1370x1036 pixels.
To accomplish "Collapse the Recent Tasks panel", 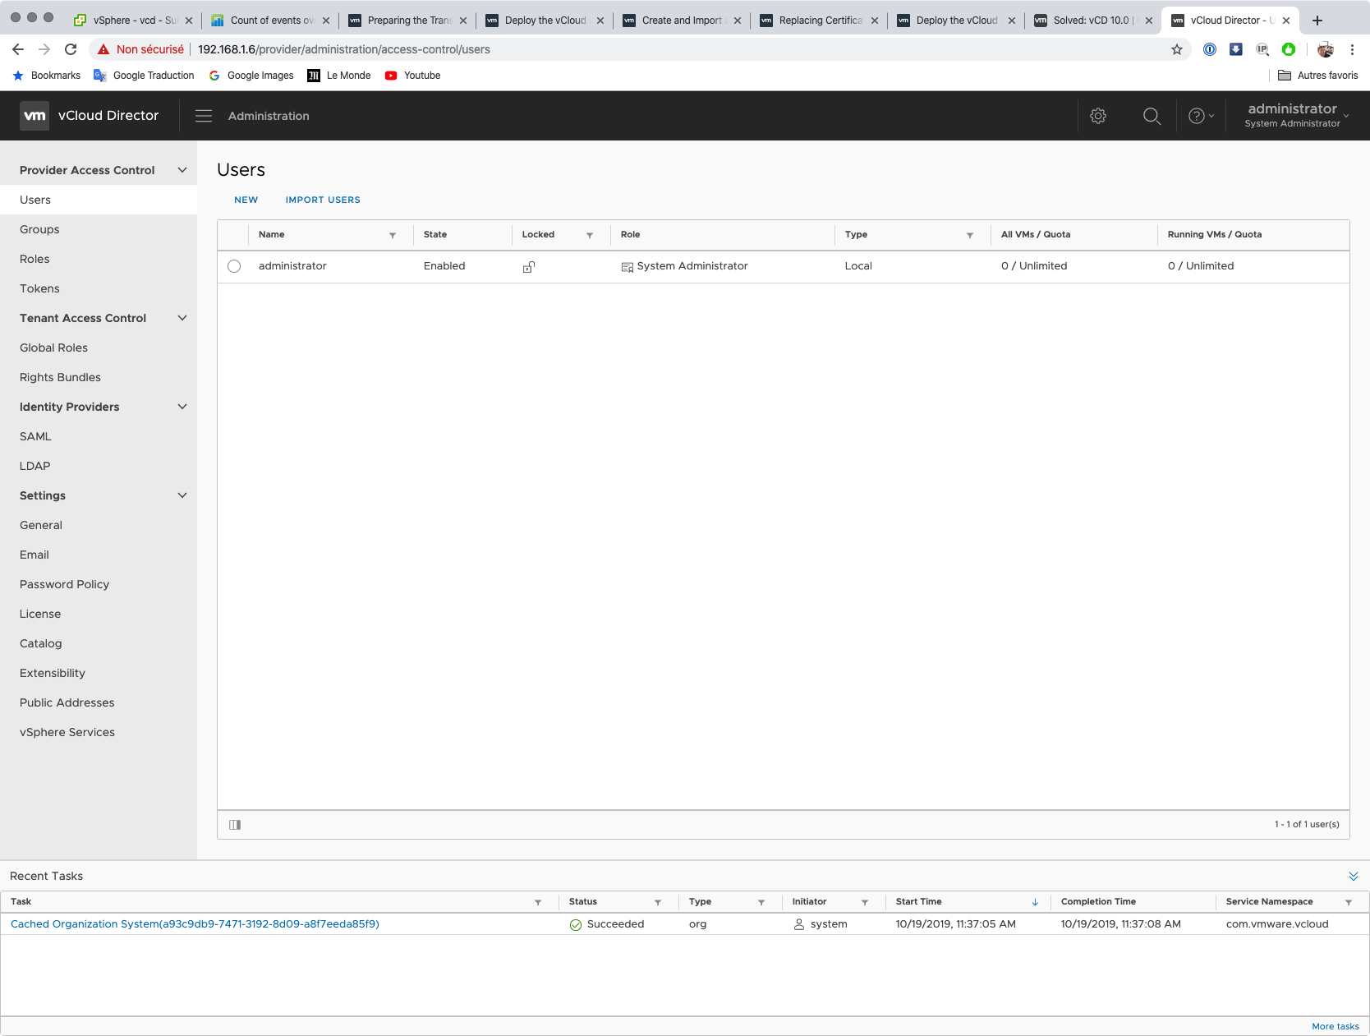I will (x=1354, y=876).
